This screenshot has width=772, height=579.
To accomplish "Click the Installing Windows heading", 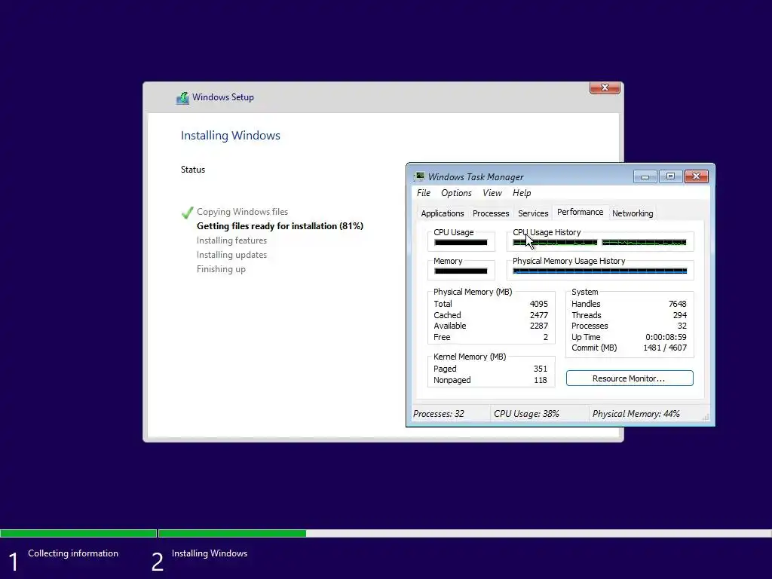I will (231, 136).
